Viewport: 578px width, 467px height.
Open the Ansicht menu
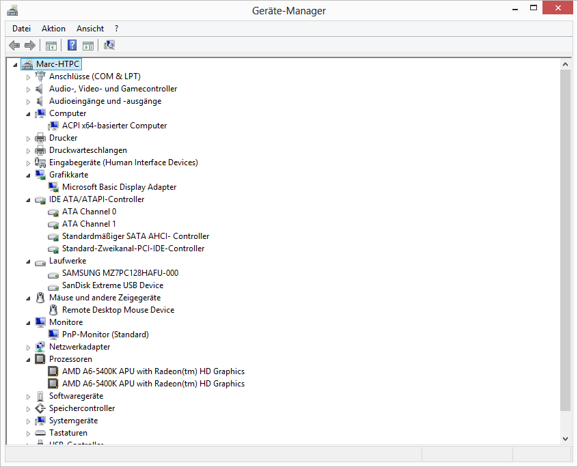point(90,29)
